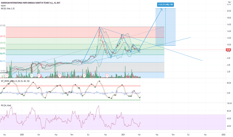Click the 18.00 price axis value
Image resolution: width=233 pixels, height=137 pixels.
click(x=229, y=18)
